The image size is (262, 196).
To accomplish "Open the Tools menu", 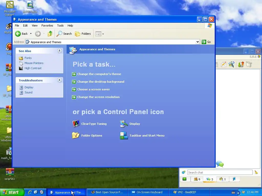I will [60, 26].
